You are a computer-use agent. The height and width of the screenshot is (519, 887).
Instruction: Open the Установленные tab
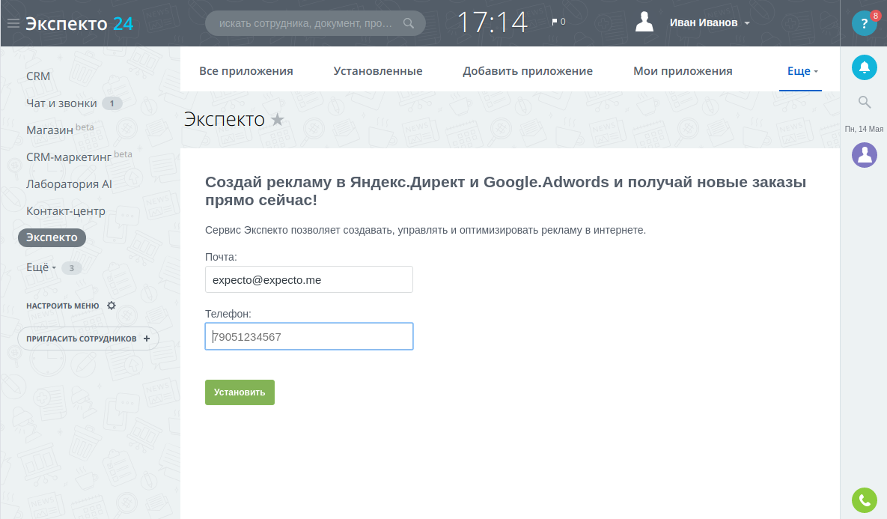coord(378,71)
